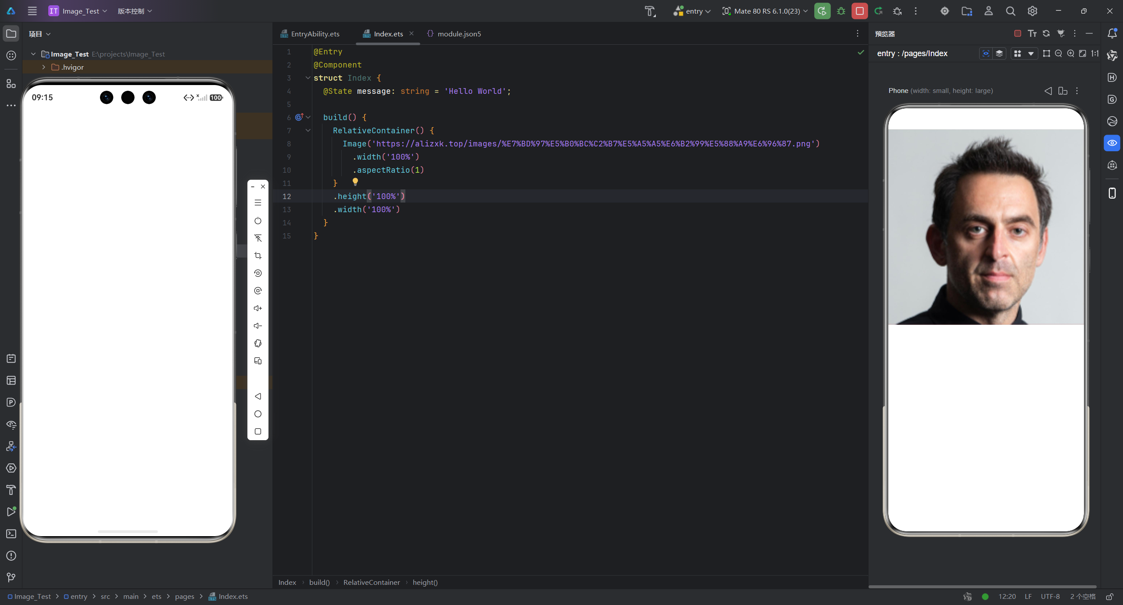The width and height of the screenshot is (1123, 605).
Task: Tap the emulator back navigation triangle
Action: 258,396
